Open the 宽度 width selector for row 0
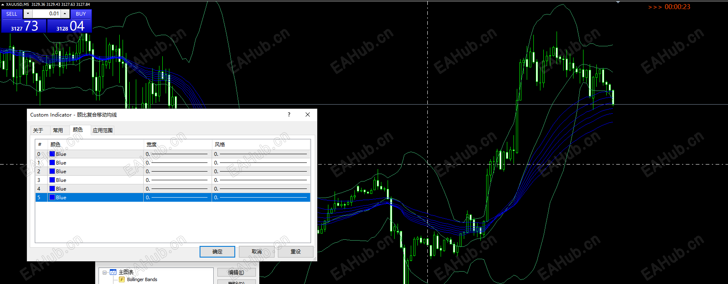 pyautogui.click(x=178, y=154)
